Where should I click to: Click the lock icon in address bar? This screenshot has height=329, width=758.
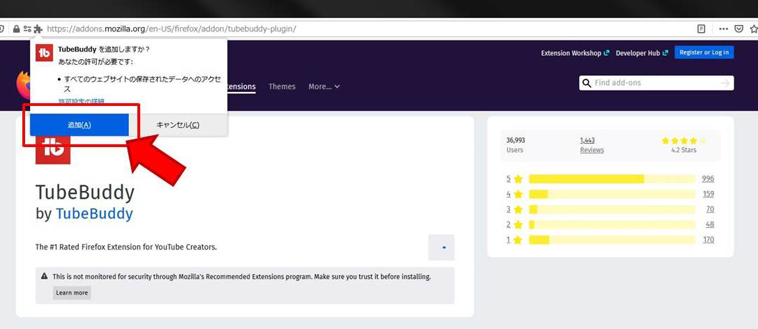coord(16,29)
